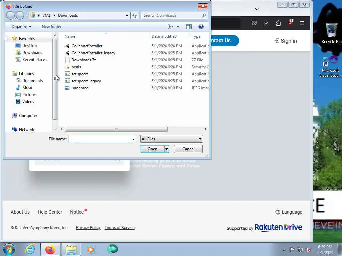342x256 pixels.
Task: Click the muted volume tray icon
Action: coord(308,250)
